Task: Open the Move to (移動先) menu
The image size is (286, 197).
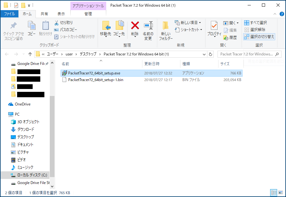Action: 106,29
